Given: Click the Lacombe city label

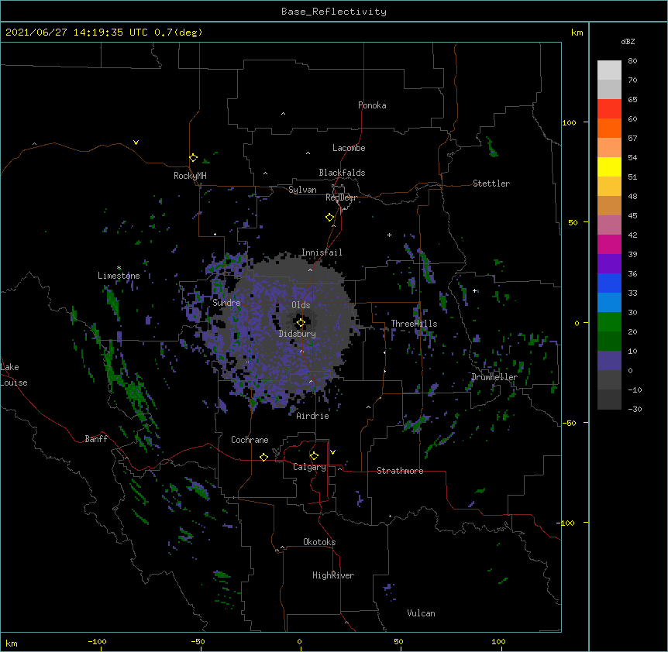Looking at the screenshot, I should coord(349,148).
